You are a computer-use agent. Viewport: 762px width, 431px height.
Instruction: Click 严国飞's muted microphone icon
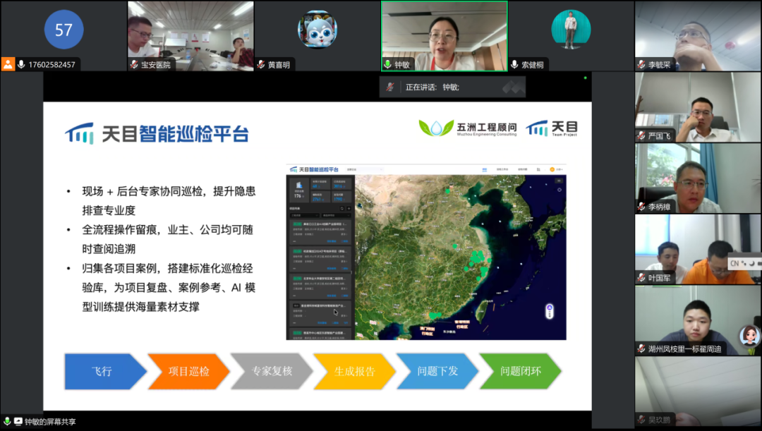pos(641,135)
